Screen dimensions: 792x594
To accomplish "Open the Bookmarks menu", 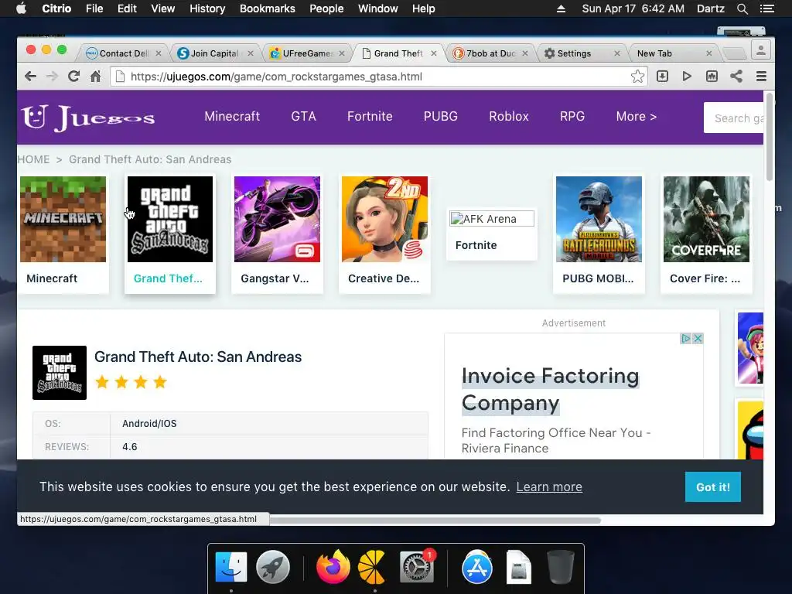I will (x=267, y=9).
